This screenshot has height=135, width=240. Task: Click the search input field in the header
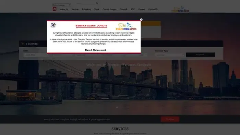(x=86, y=3)
